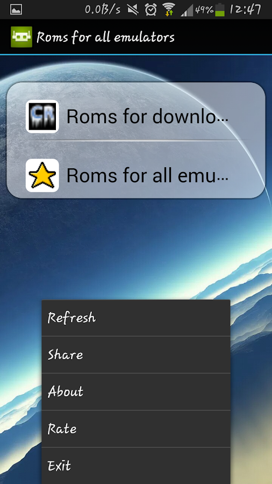Screen dimensions: 272x484
Task: Tap the muted sound status icon
Action: [x=133, y=10]
